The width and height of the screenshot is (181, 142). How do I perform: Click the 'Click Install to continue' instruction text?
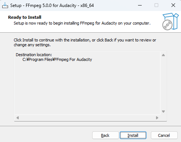85,42
